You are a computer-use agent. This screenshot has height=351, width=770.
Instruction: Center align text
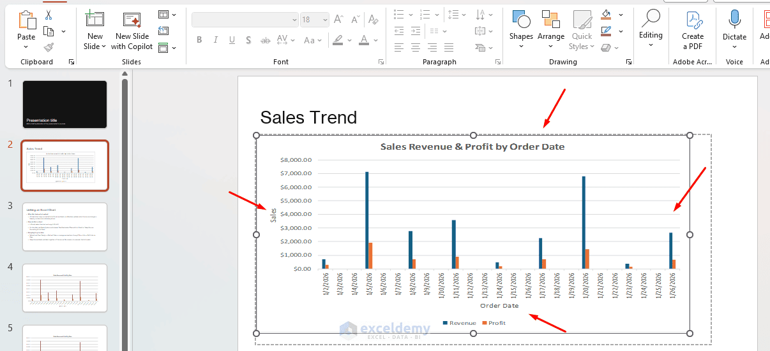pyautogui.click(x=416, y=47)
